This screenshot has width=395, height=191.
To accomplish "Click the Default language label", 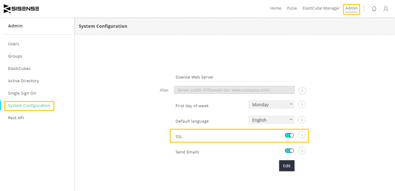I will pyautogui.click(x=192, y=121).
